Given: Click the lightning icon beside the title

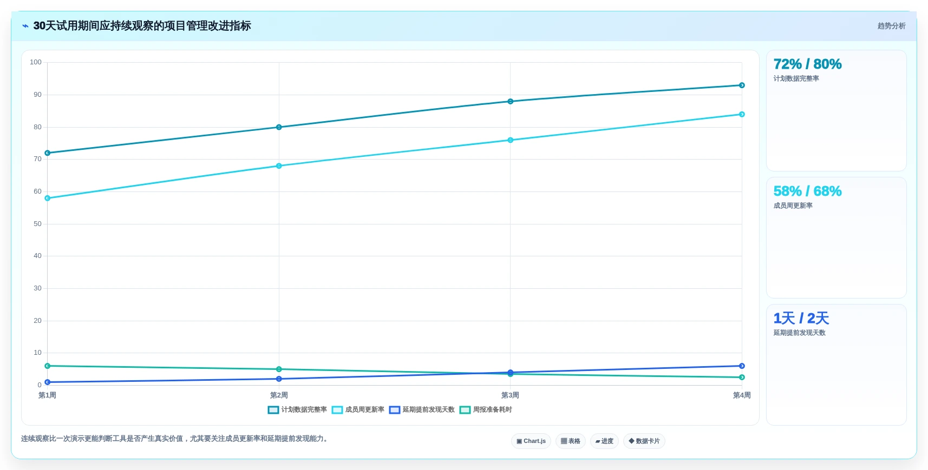Looking at the screenshot, I should [x=25, y=26].
